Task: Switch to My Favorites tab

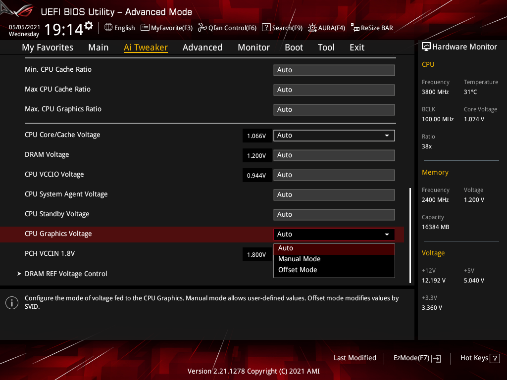Action: 48,47
